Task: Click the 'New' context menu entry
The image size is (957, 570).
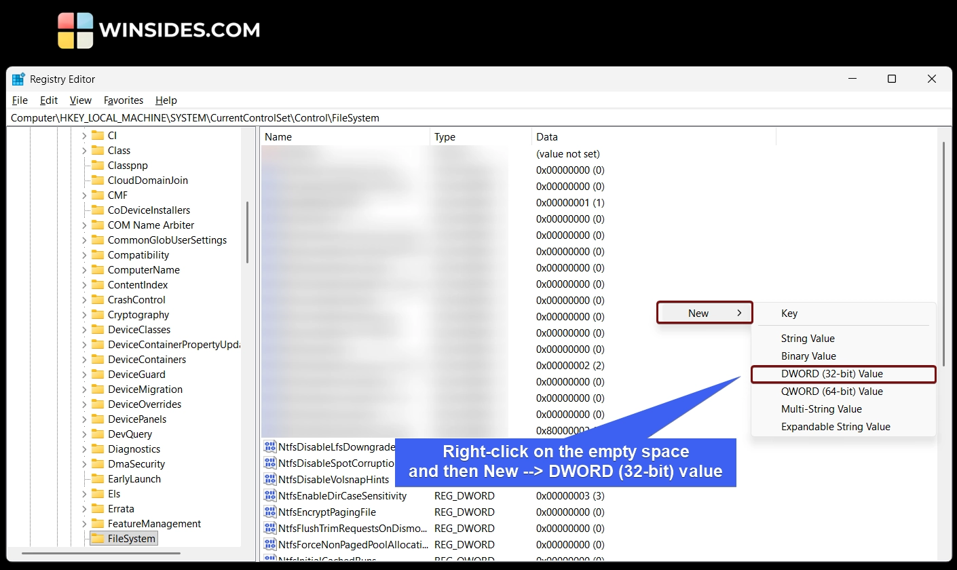Action: click(704, 313)
